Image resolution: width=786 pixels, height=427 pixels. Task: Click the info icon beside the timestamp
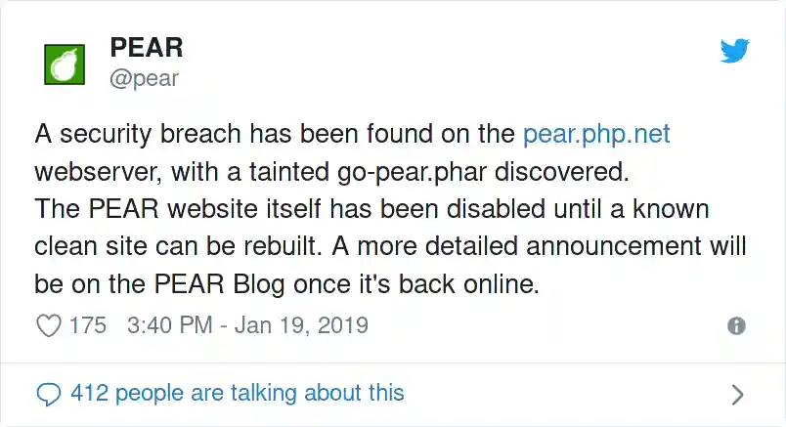(x=737, y=326)
